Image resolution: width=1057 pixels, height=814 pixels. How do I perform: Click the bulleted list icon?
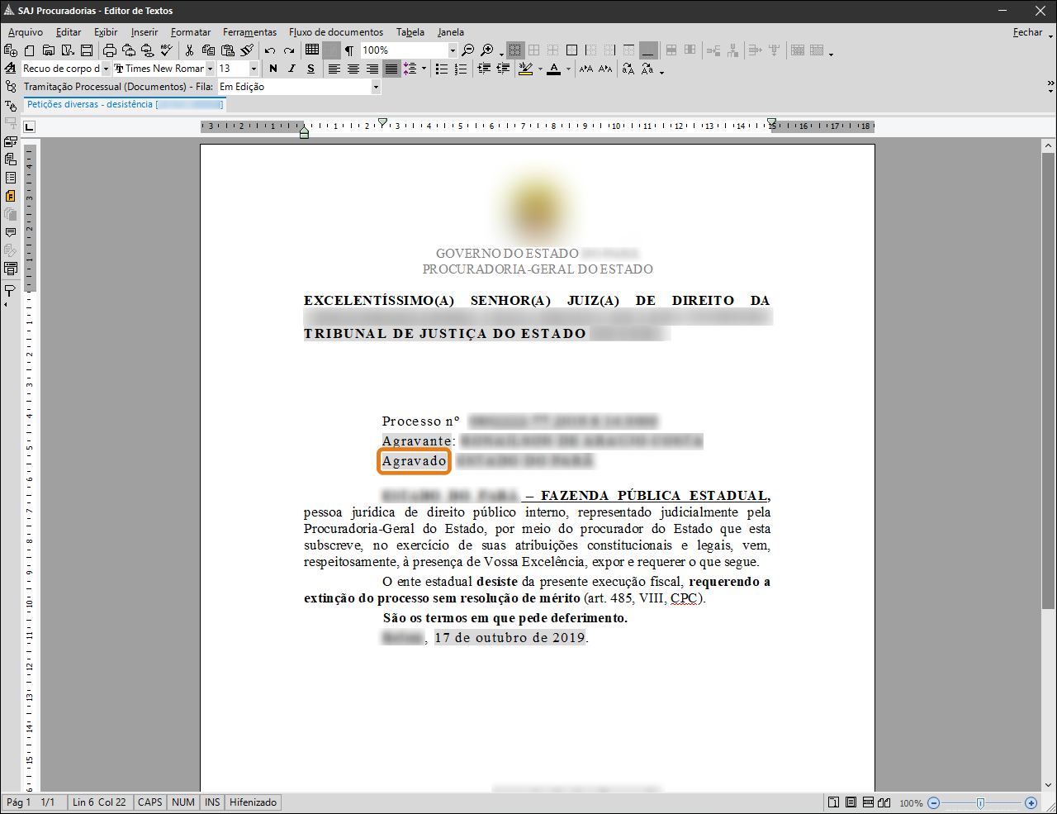pos(442,69)
